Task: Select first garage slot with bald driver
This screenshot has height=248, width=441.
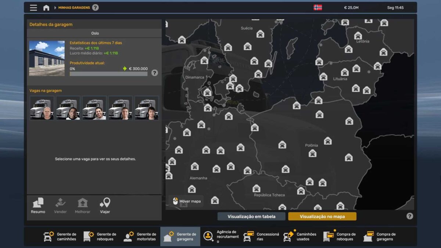Action: 42,108
